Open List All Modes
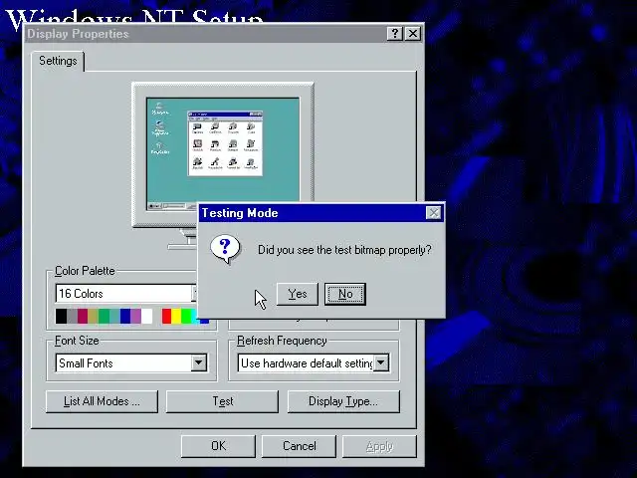 click(102, 401)
